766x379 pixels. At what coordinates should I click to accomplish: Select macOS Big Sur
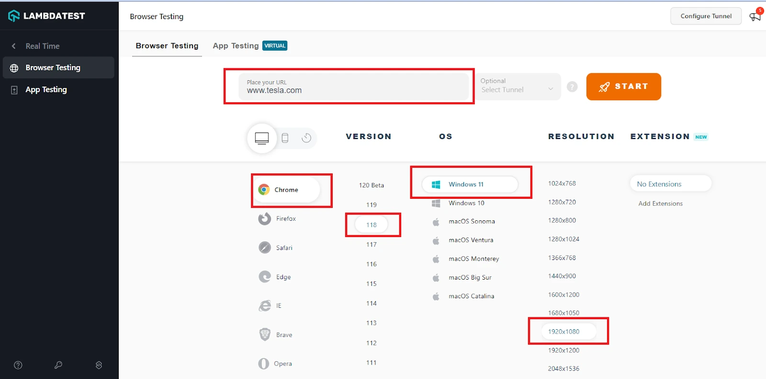(x=462, y=277)
